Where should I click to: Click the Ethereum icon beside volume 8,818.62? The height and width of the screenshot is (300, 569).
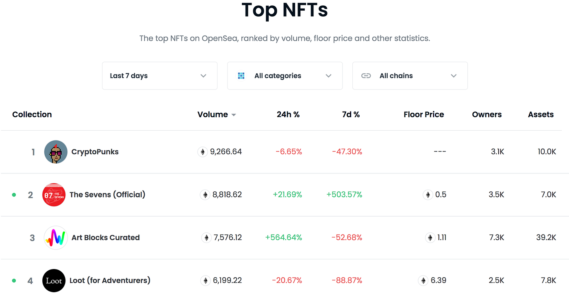pyautogui.click(x=205, y=195)
